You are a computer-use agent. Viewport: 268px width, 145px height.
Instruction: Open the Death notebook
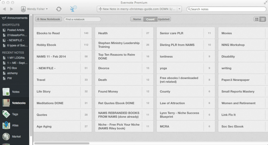click(x=124, y=80)
